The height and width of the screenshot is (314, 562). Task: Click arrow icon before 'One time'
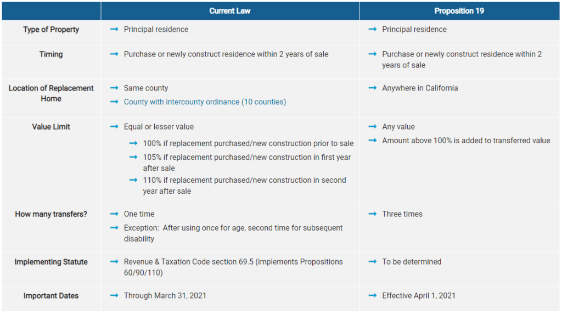(114, 214)
